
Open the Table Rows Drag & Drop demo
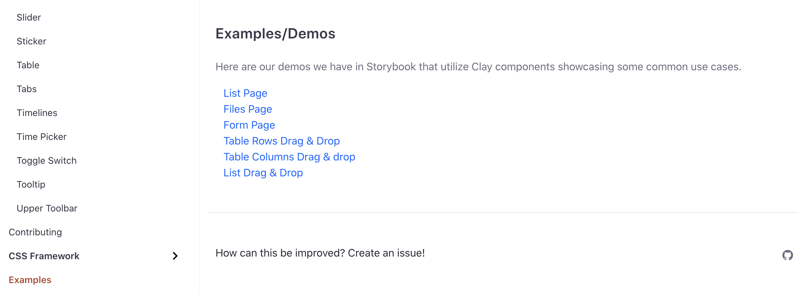[281, 141]
